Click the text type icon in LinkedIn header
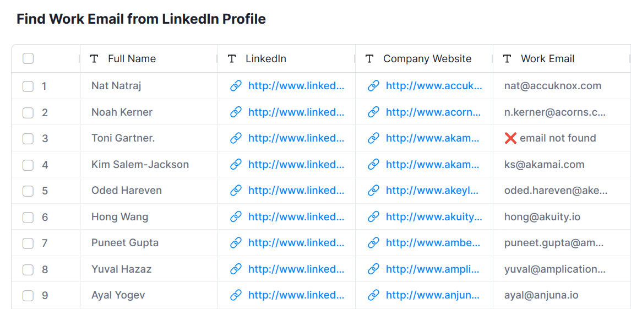The height and width of the screenshot is (309, 631). pyautogui.click(x=232, y=59)
